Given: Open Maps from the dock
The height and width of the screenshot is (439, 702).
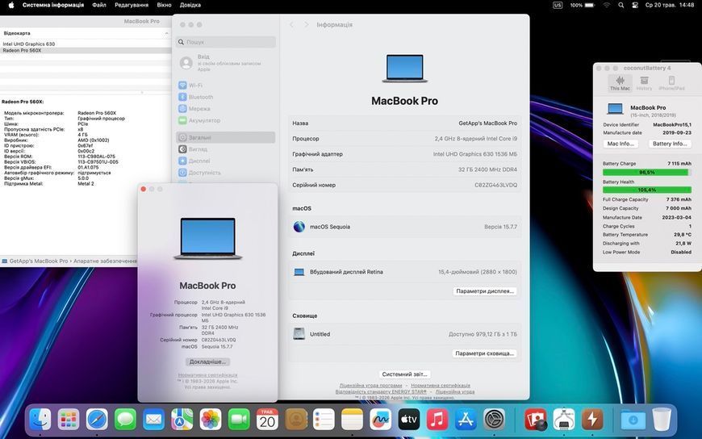Looking at the screenshot, I should (182, 420).
